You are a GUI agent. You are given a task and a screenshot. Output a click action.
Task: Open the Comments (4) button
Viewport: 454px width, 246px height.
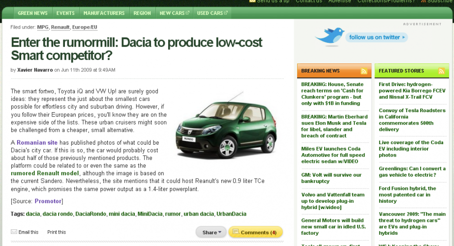pyautogui.click(x=255, y=232)
